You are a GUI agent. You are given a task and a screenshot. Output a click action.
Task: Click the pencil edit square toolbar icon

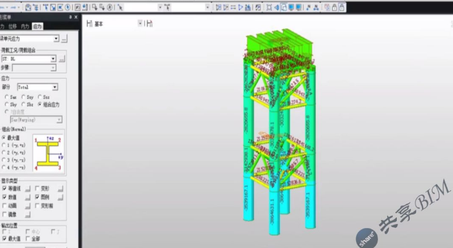78,7
